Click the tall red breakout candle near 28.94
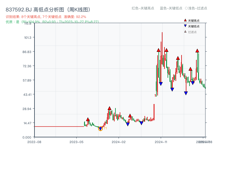Screen dimensions: 228x171 [154, 112]
